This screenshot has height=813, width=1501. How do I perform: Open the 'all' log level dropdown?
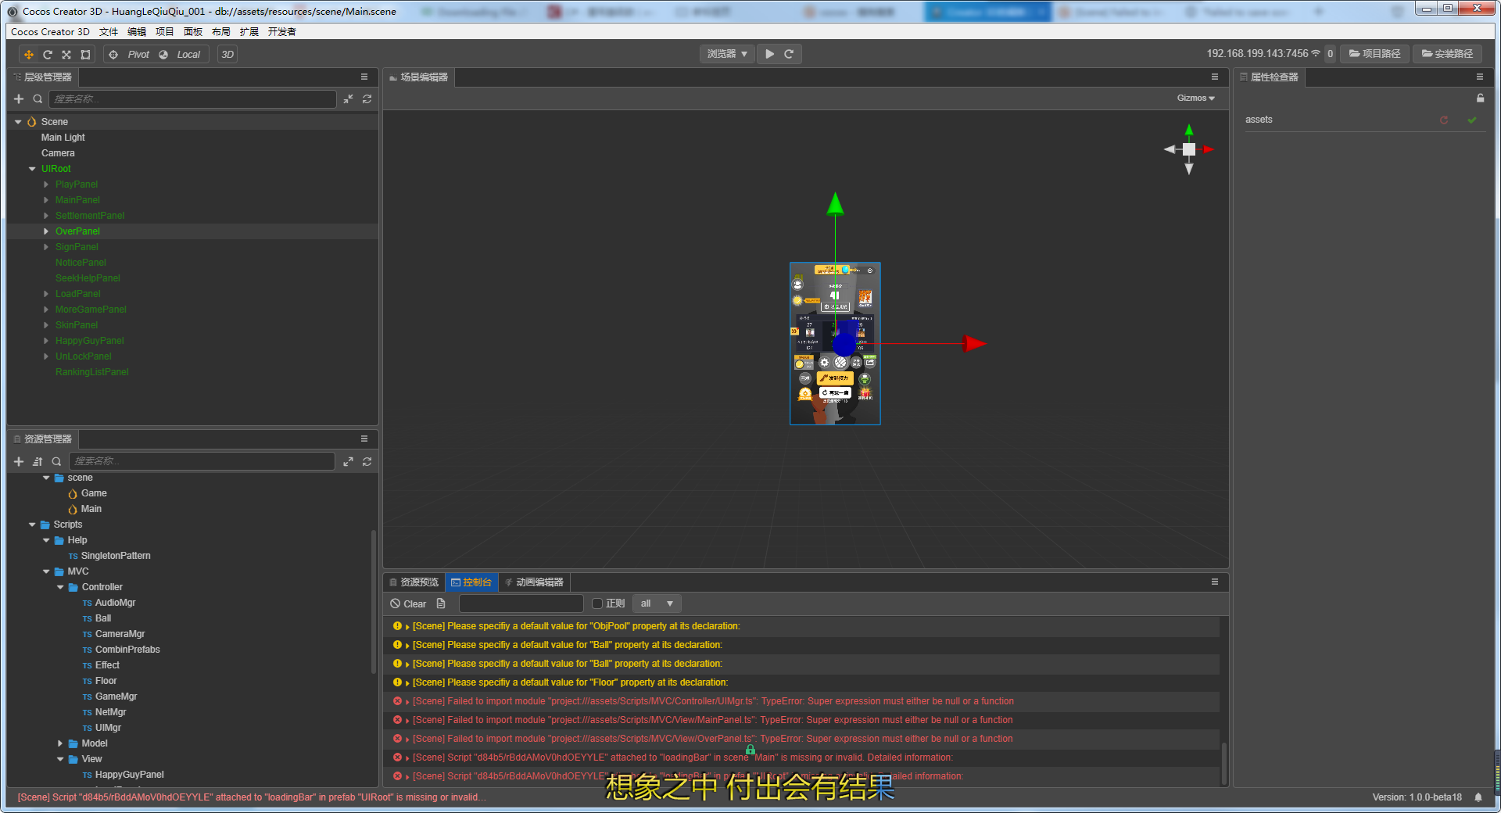(x=657, y=603)
